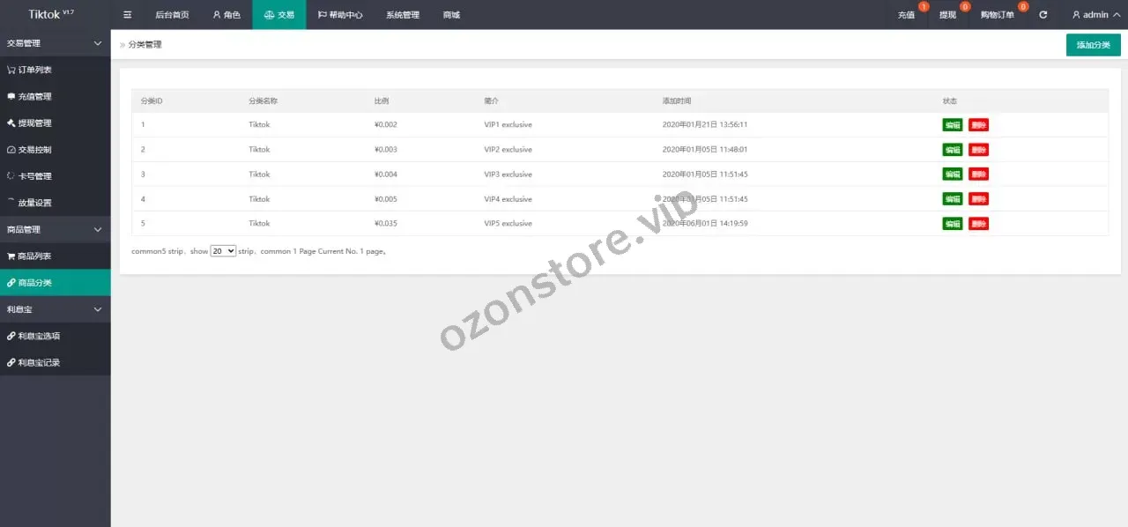Screen dimensions: 1128x527
Task: Open the 系统管理 top menu
Action: 402,15
